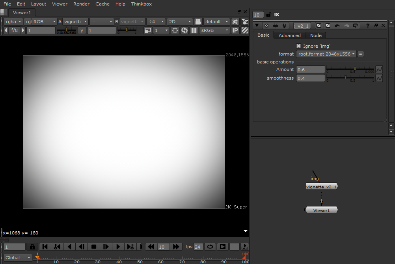
Task: Open the Cache menu
Action: click(x=102, y=4)
